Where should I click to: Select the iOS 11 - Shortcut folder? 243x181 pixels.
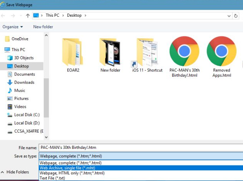147,52
